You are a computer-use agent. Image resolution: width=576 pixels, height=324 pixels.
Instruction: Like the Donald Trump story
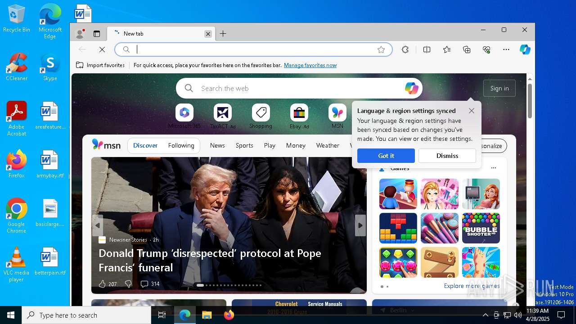coord(102,284)
